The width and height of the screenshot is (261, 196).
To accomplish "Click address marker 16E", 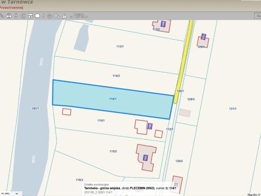I will coord(150,126).
